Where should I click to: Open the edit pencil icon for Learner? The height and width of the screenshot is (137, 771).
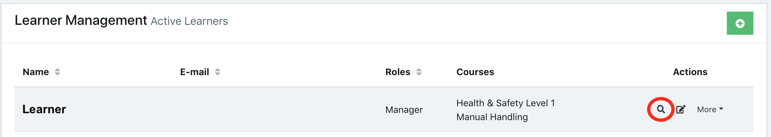pyautogui.click(x=681, y=109)
